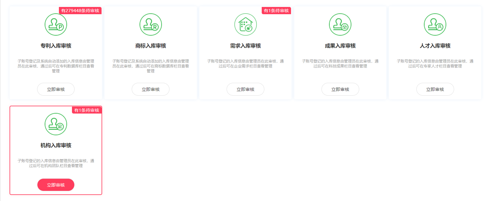Click the institution review stamp icon
The image size is (486, 201).
coord(56,124)
